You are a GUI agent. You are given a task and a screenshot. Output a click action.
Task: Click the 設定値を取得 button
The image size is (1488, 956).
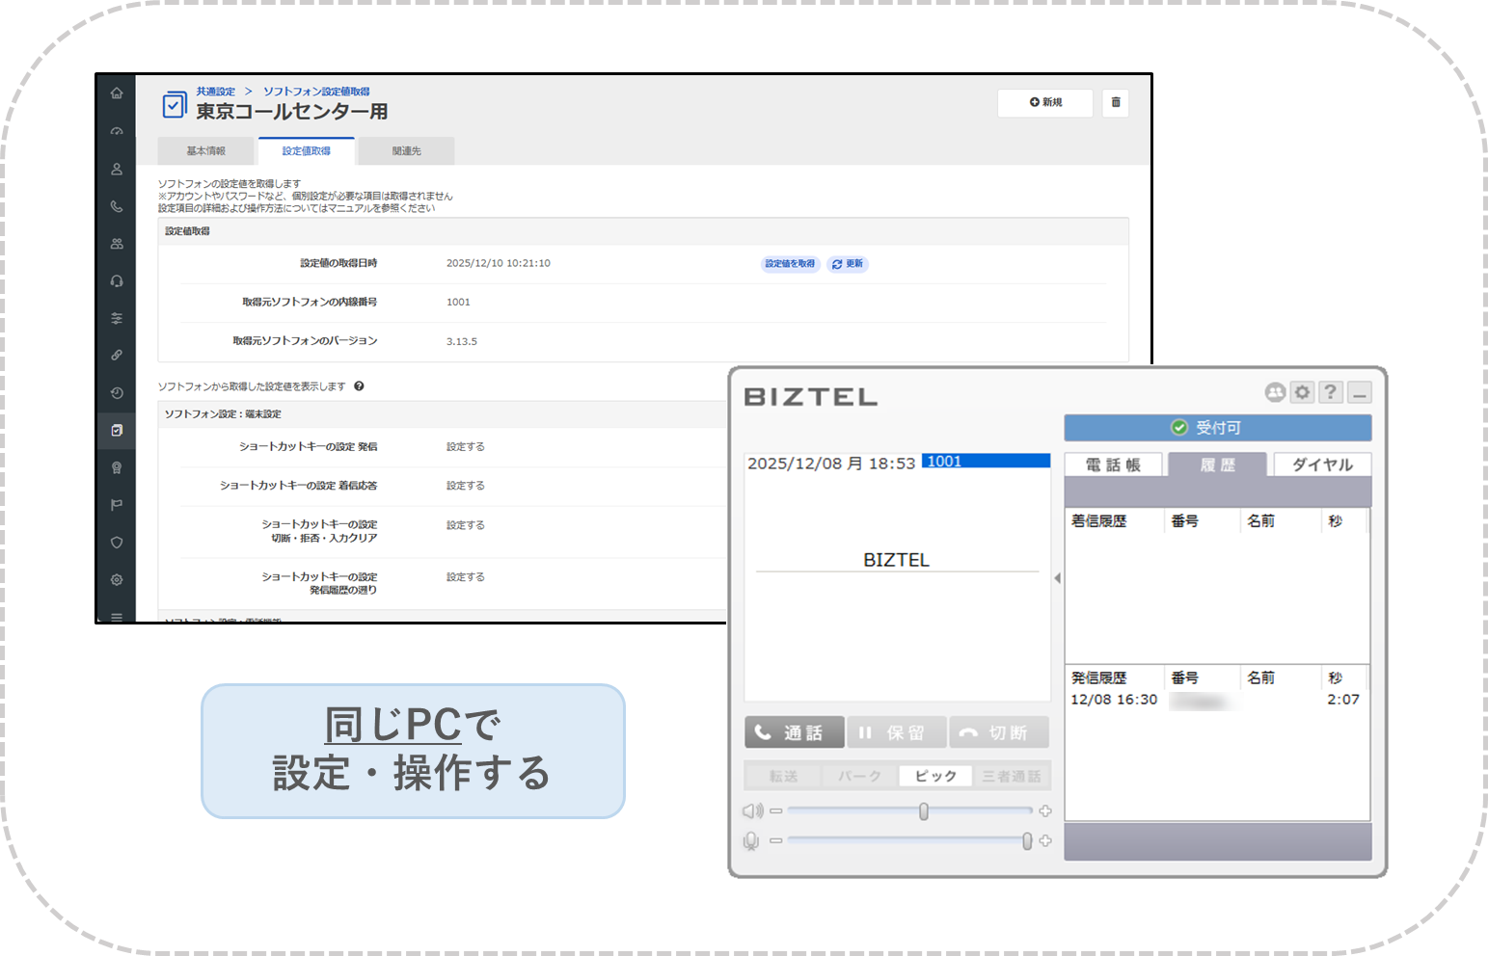click(790, 264)
